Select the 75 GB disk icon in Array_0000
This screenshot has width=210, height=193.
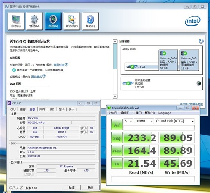132,66
